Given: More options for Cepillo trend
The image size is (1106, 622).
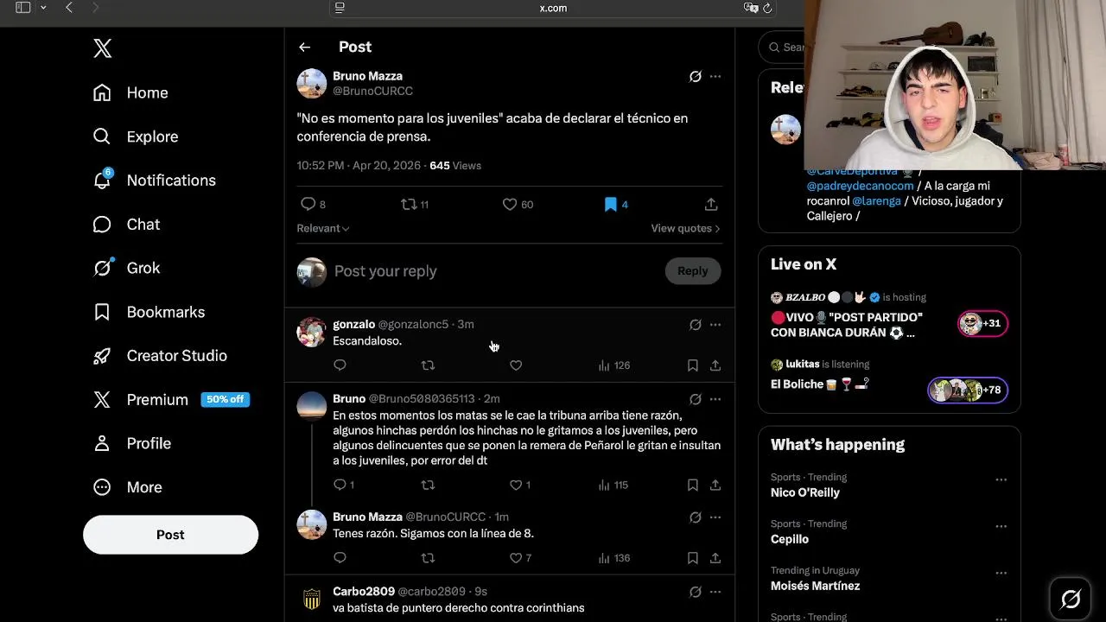Looking at the screenshot, I should [1001, 526].
